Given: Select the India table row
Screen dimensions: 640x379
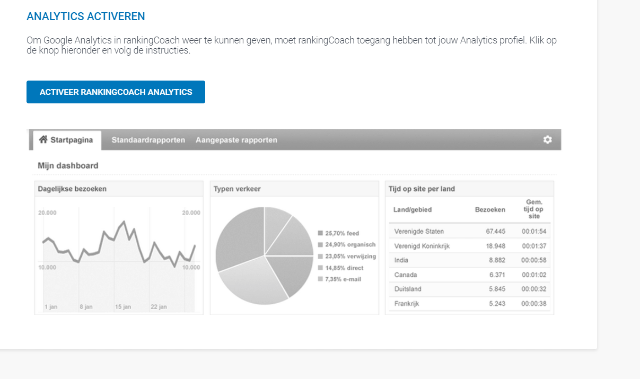Looking at the screenshot, I should coord(470,260).
